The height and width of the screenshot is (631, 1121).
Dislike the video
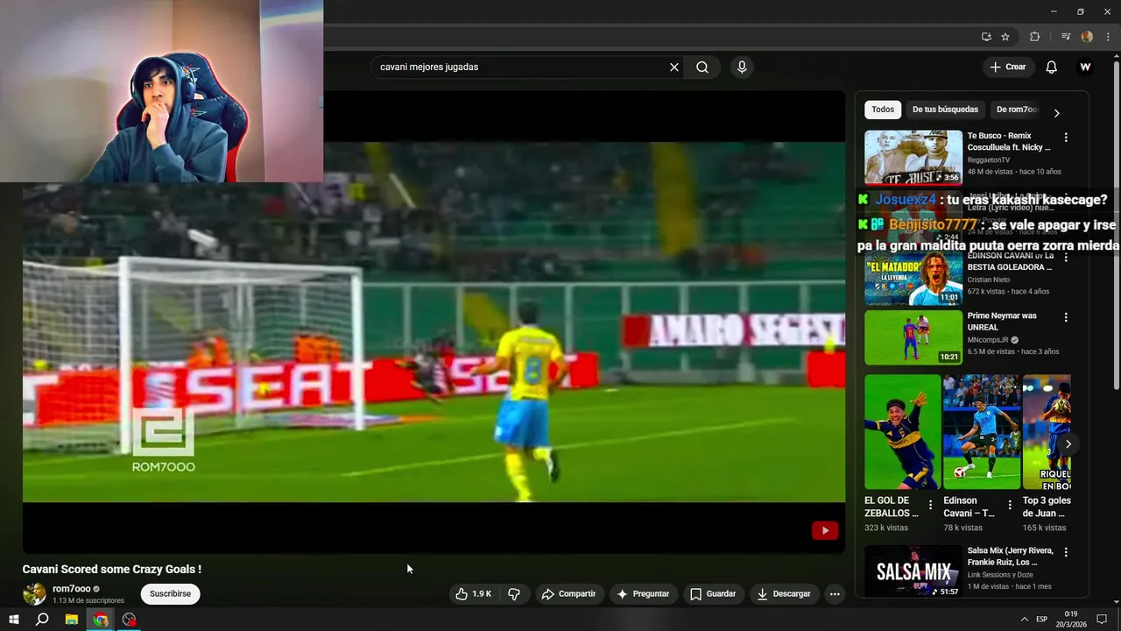514,594
